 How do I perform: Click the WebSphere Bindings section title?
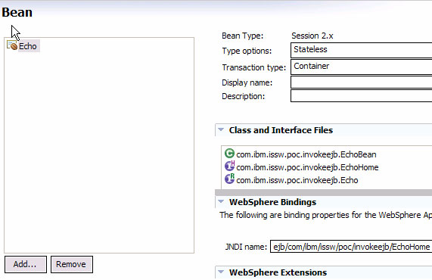pyautogui.click(x=273, y=202)
